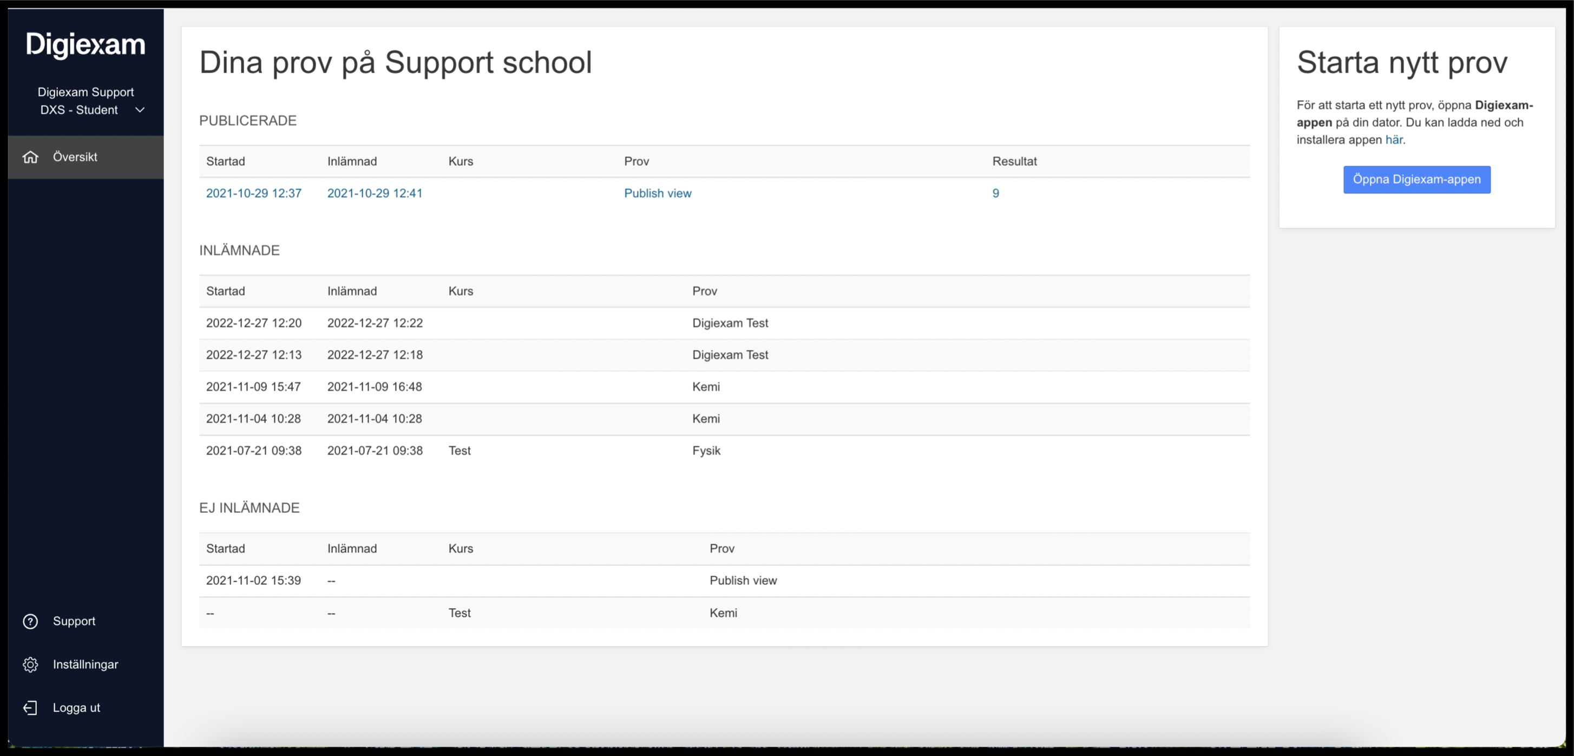Open the 2021-10-29 12:41 submitted link

pos(375,193)
